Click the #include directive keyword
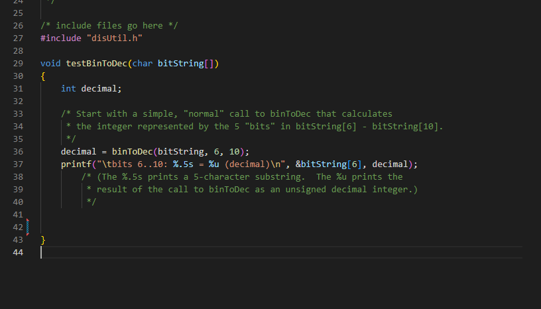541x309 pixels. click(x=61, y=38)
